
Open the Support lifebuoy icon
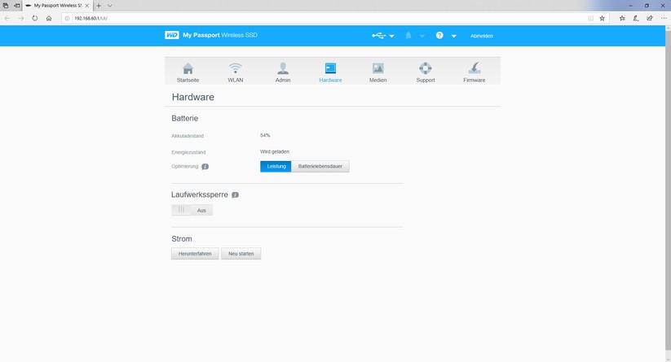coord(426,68)
